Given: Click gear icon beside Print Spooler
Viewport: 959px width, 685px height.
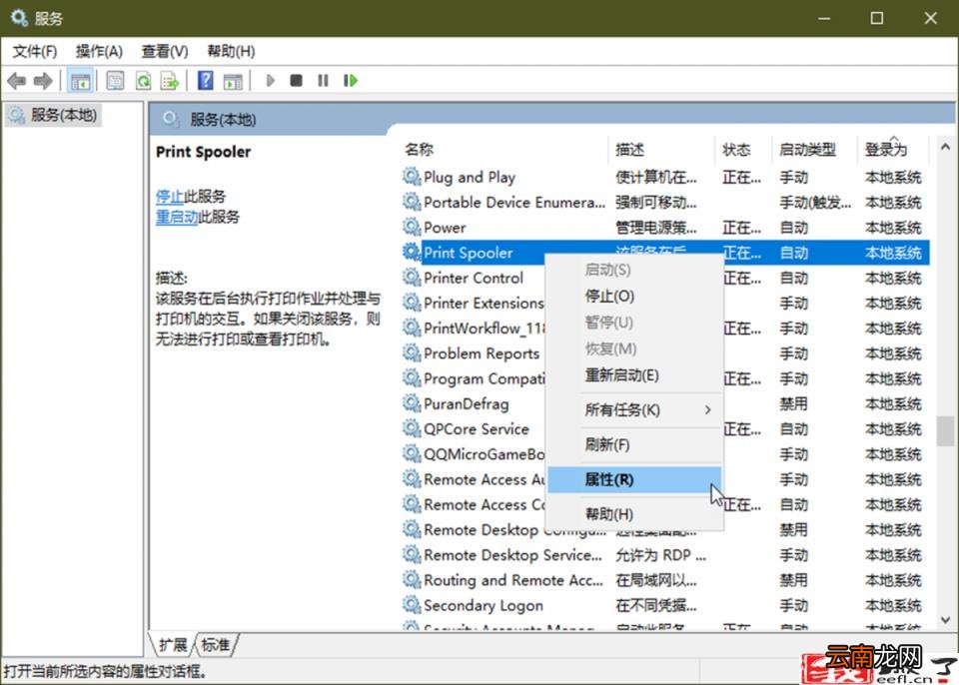Looking at the screenshot, I should [x=412, y=252].
